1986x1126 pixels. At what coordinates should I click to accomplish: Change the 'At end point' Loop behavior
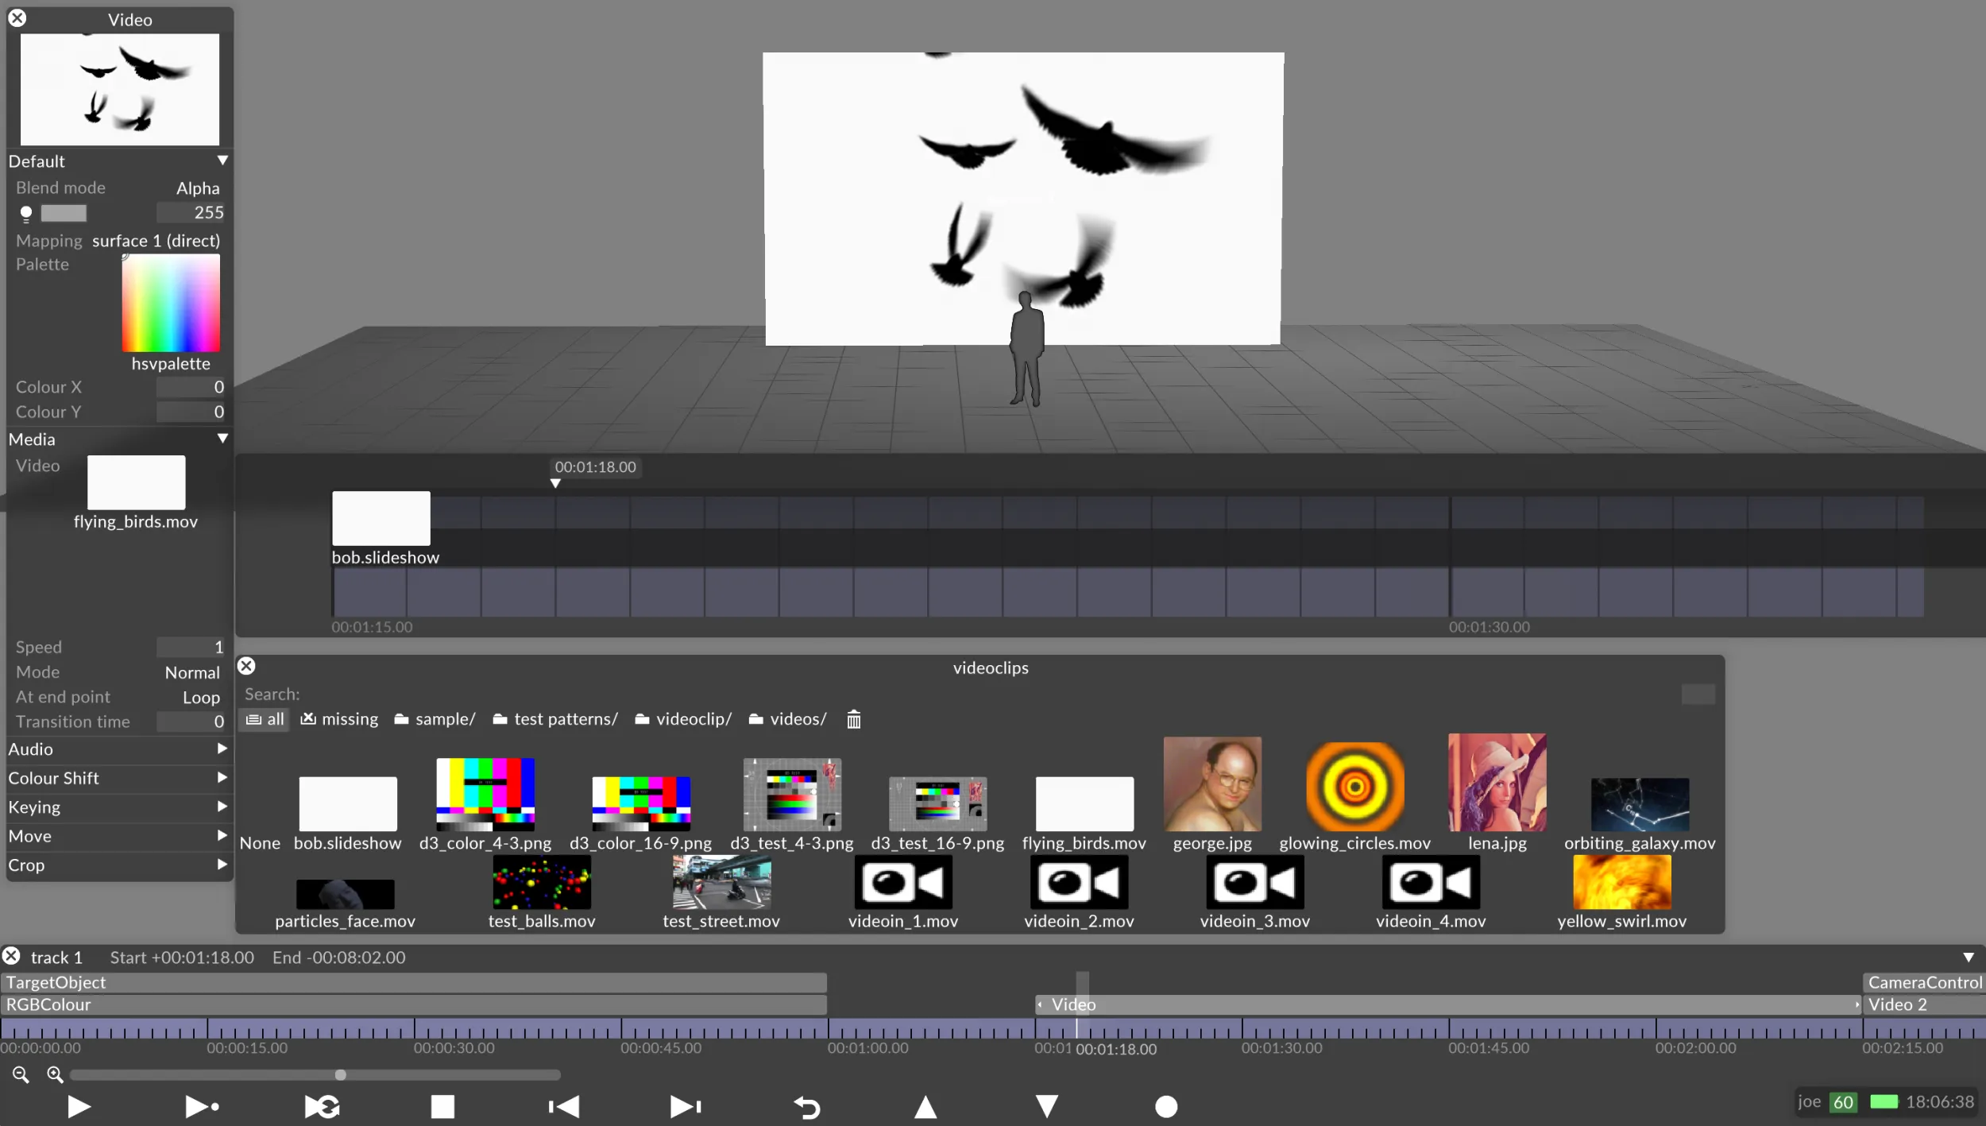point(200,697)
